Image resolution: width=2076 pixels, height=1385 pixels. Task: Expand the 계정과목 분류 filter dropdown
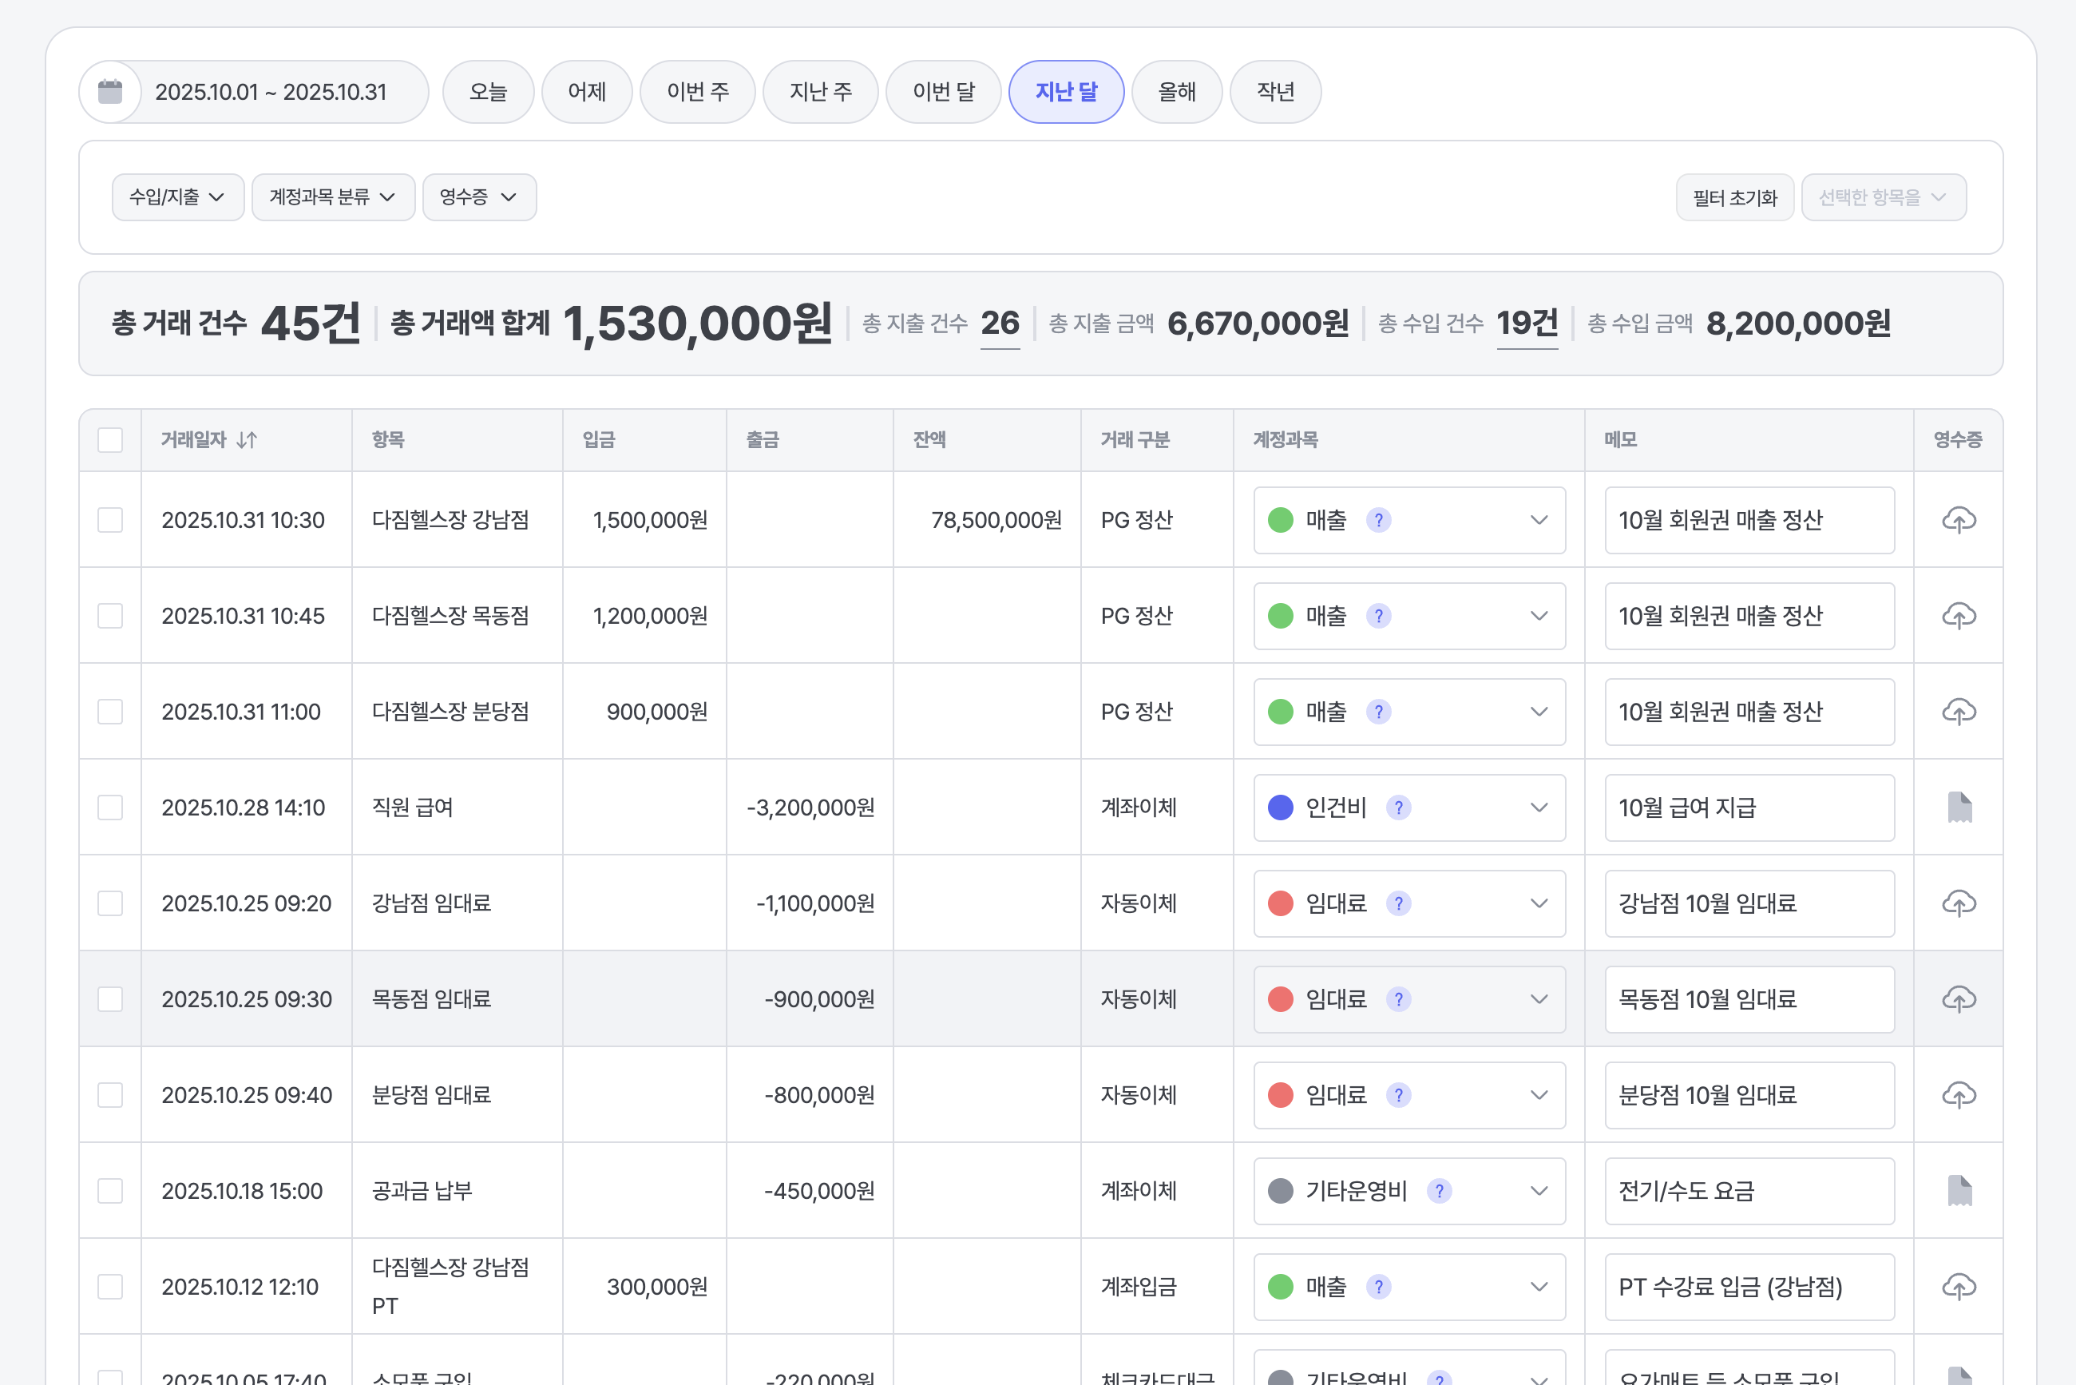[x=333, y=197]
